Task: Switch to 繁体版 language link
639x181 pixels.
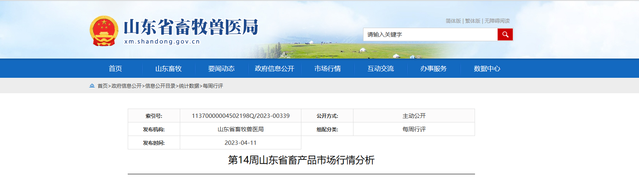Action: pyautogui.click(x=473, y=21)
